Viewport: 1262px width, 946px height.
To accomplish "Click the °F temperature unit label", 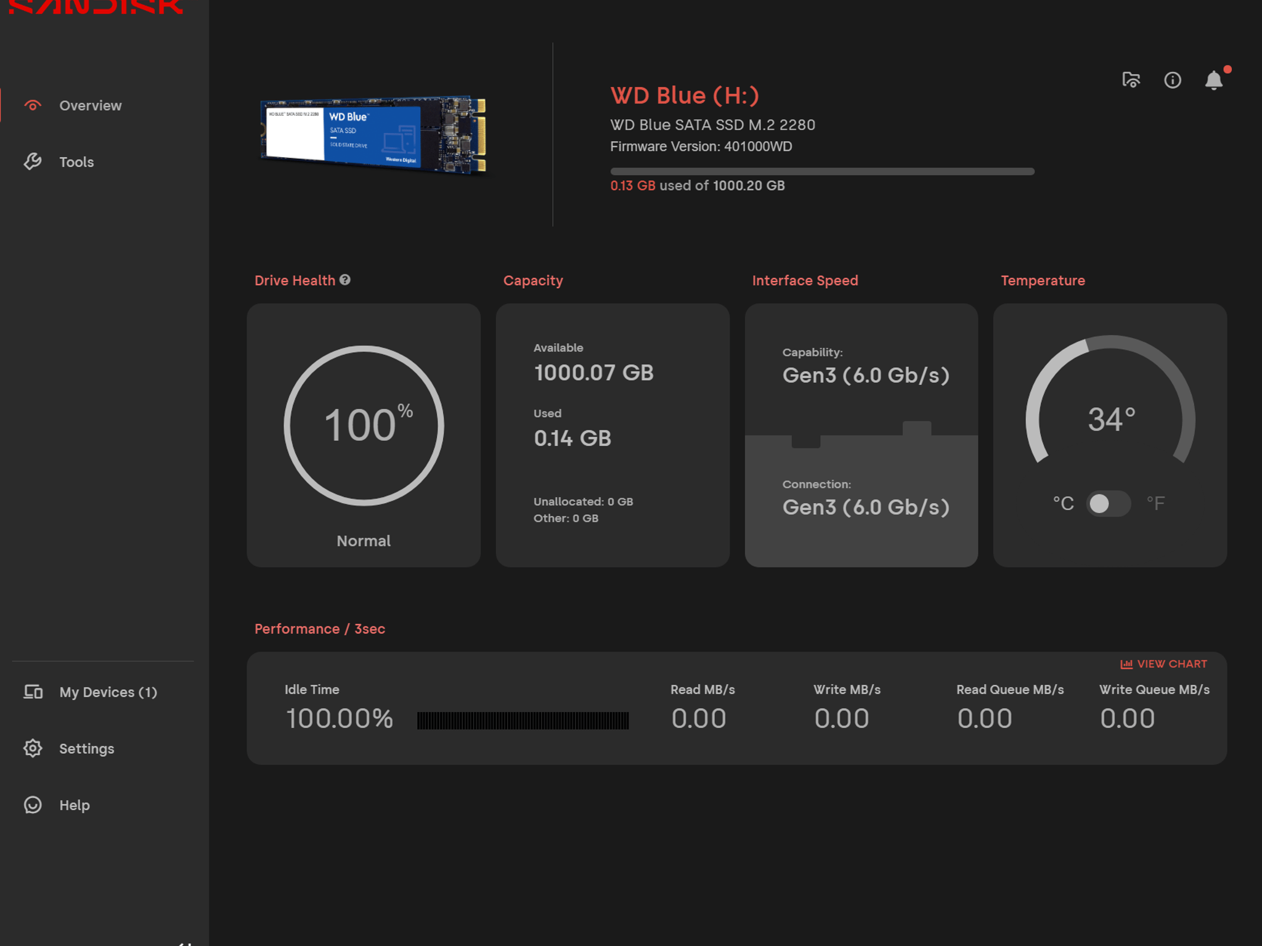I will tap(1156, 504).
